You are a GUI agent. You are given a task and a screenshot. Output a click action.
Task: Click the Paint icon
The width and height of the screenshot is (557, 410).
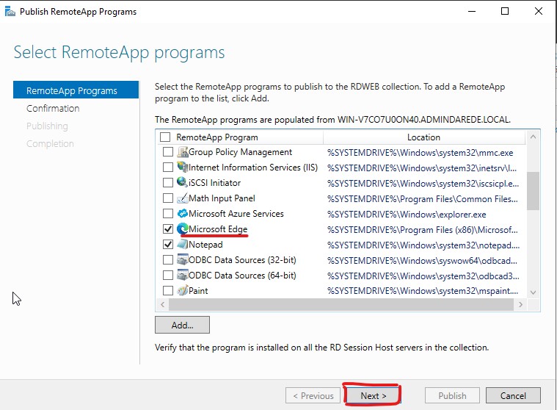182,290
